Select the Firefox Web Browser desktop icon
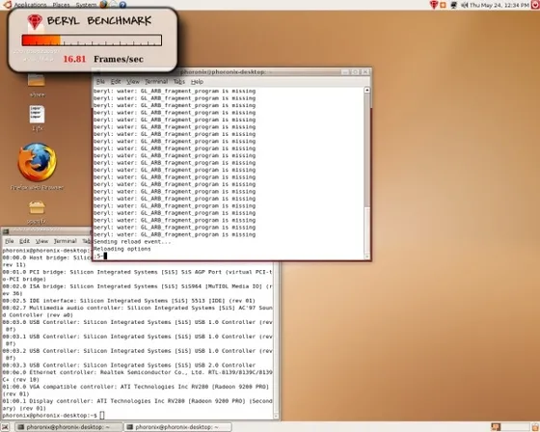540x432 pixels. (x=38, y=167)
